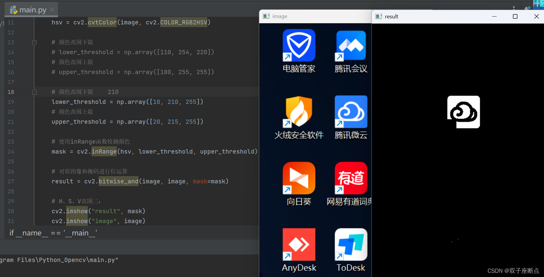544x277 pixels.
Task: Minimize the result window
Action: tap(494, 17)
